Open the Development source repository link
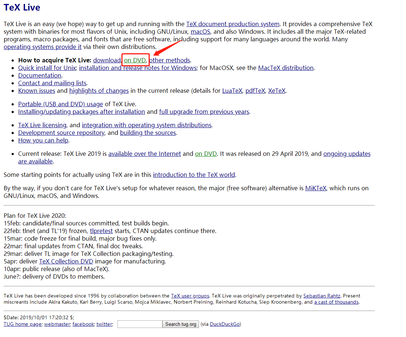 tap(61, 133)
